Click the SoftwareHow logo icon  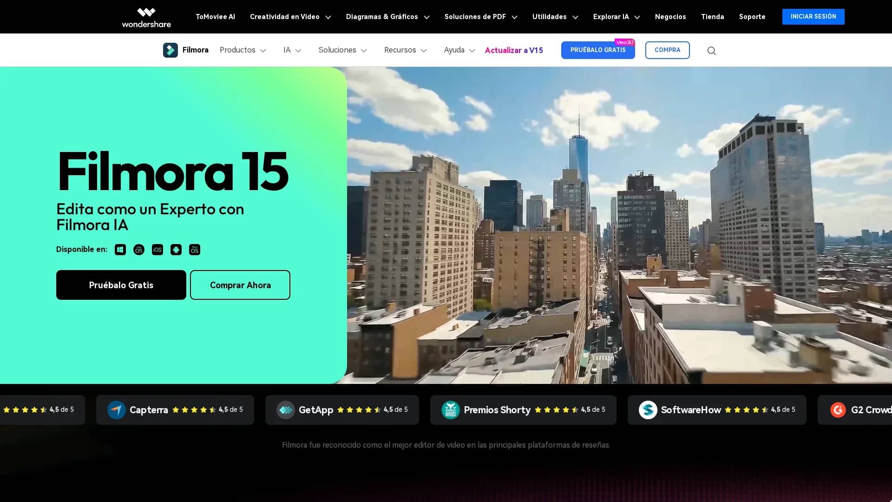[x=648, y=410]
